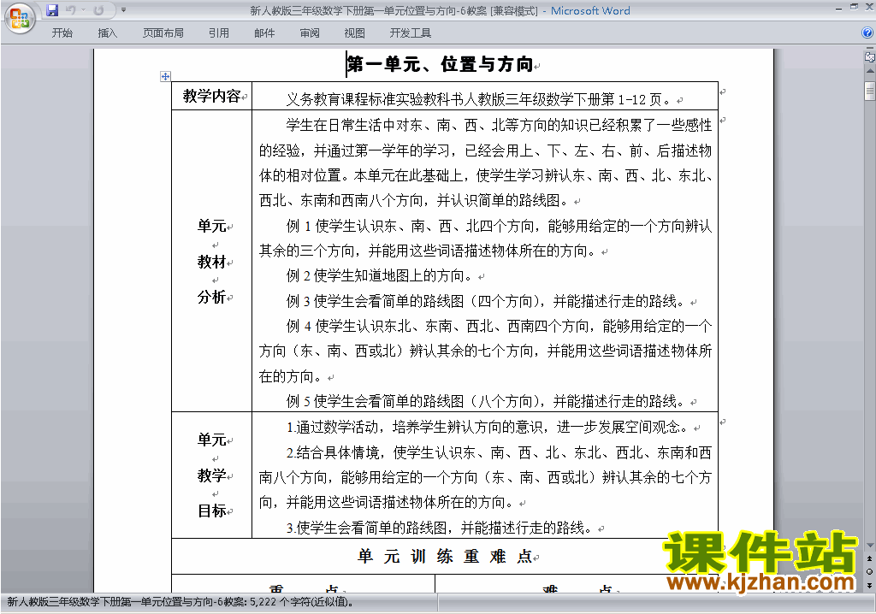The image size is (876, 614).
Task: Click the 目标 label in the left cell
Action: tap(212, 511)
